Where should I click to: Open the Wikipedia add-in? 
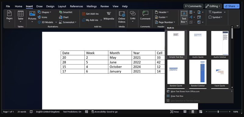point(109,16)
